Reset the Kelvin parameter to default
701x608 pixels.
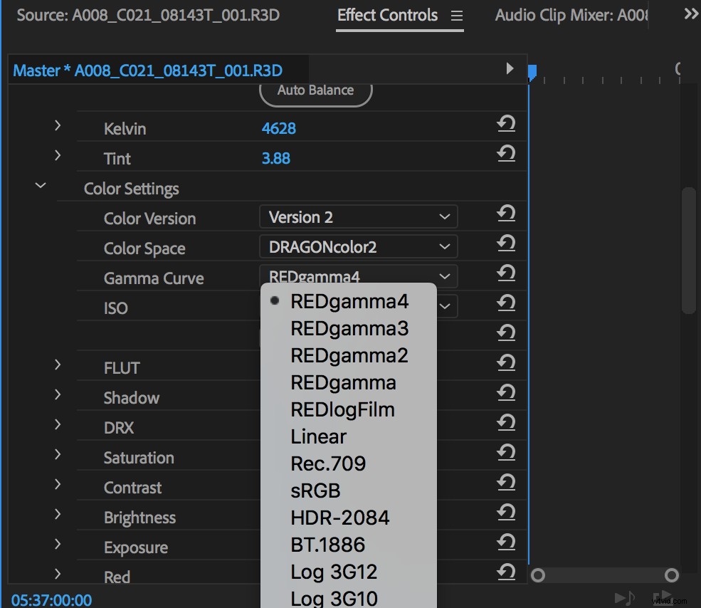(x=505, y=124)
